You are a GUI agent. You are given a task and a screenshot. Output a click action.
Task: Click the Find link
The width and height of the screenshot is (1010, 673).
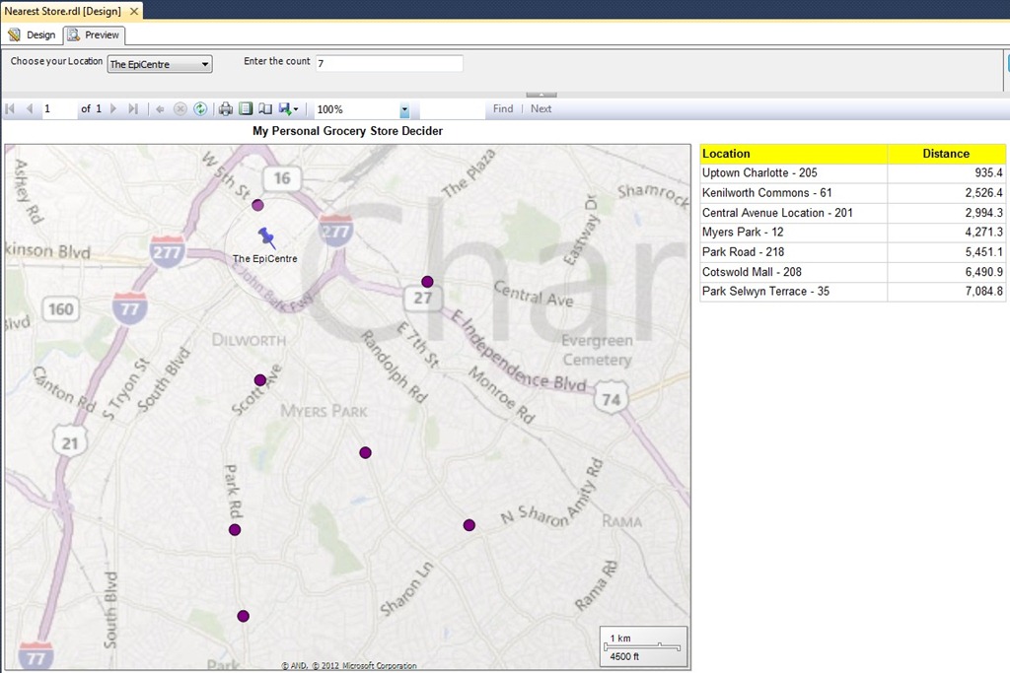503,108
